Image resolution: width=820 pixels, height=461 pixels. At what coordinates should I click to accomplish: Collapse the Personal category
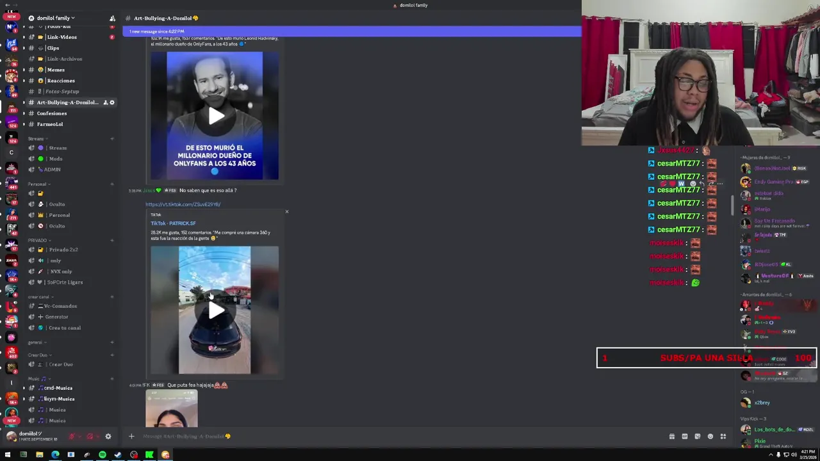[x=38, y=184]
